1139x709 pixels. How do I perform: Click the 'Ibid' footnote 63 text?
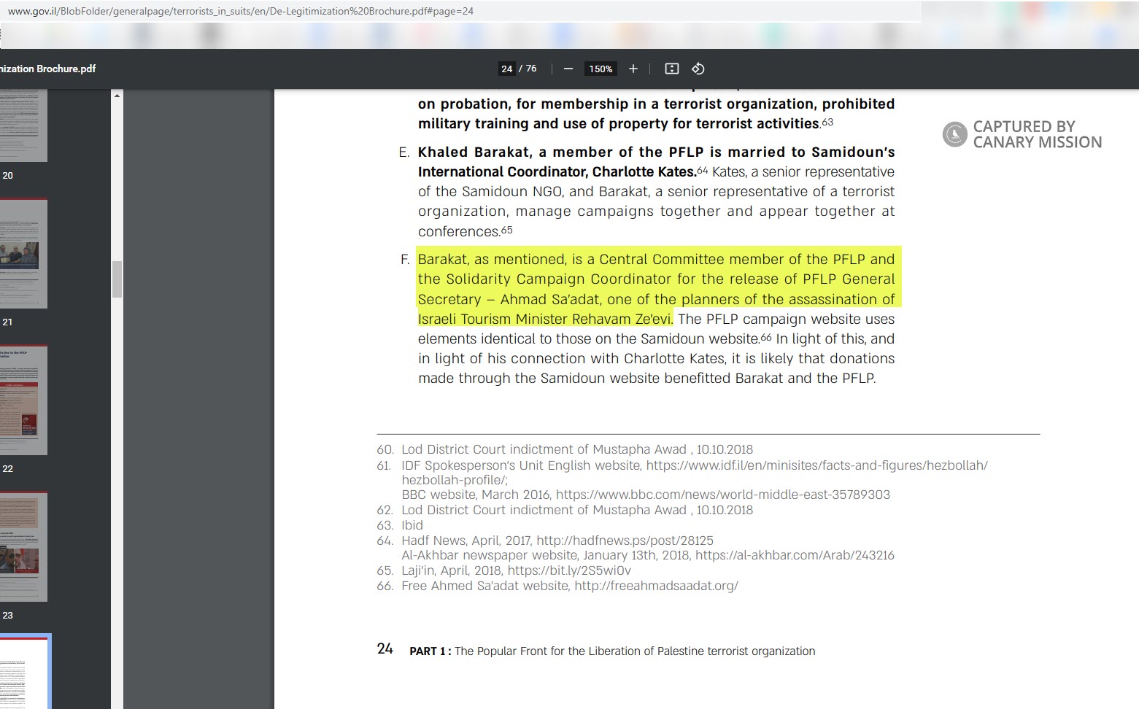coord(412,525)
